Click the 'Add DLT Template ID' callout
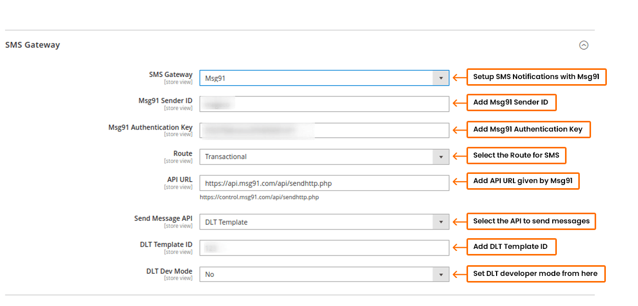Screen dimensions: 638x306 [510, 247]
